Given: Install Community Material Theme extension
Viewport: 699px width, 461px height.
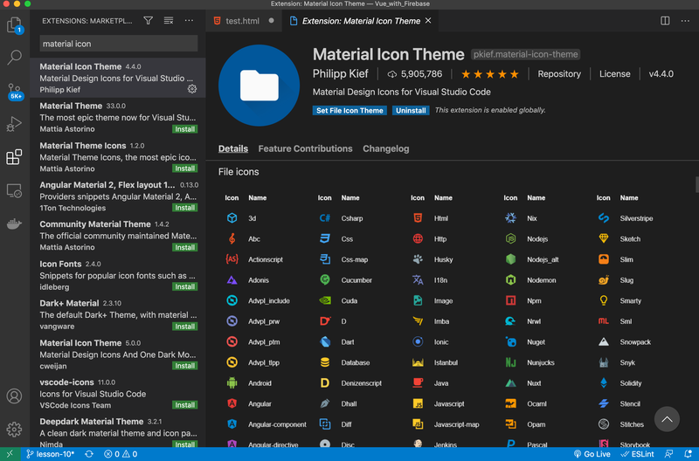Looking at the screenshot, I should (x=185, y=247).
